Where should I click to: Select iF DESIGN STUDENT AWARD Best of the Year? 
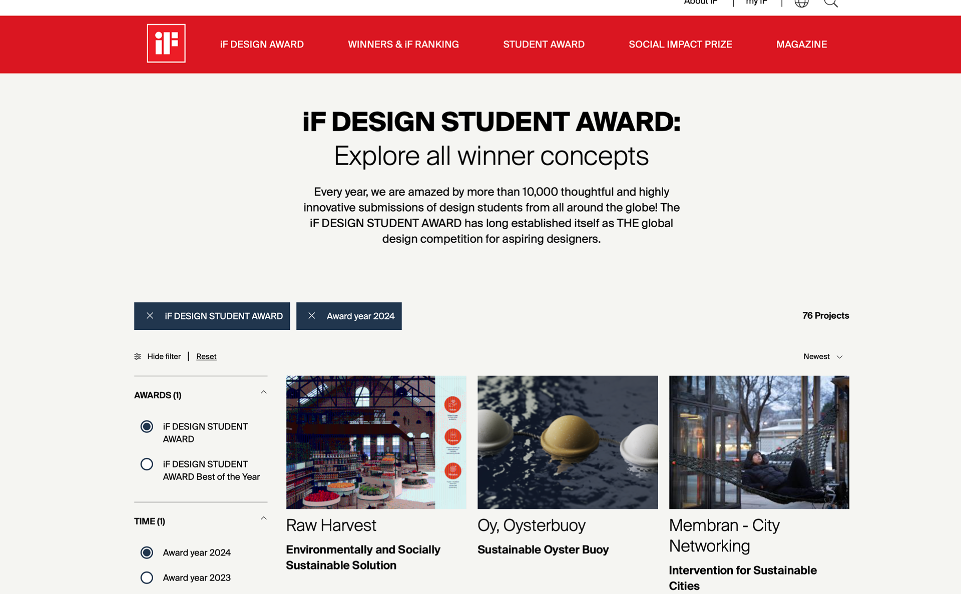pyautogui.click(x=147, y=464)
